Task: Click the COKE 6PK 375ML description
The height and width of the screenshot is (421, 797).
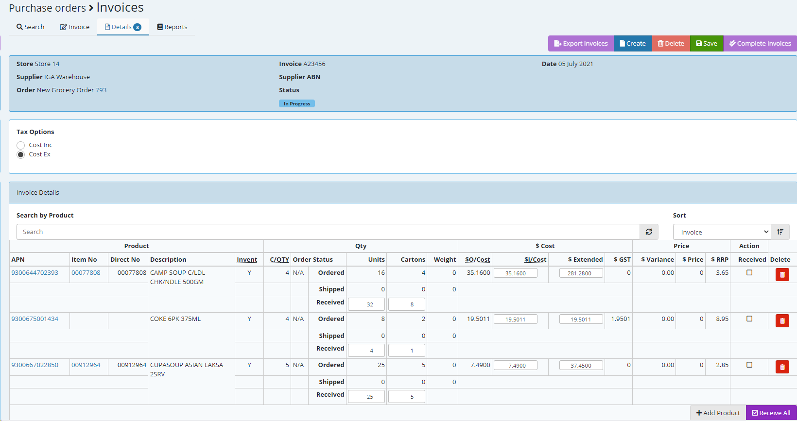Action: coord(175,319)
